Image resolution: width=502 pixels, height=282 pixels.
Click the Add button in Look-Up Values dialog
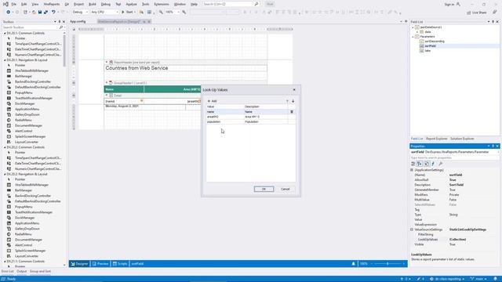[213, 101]
